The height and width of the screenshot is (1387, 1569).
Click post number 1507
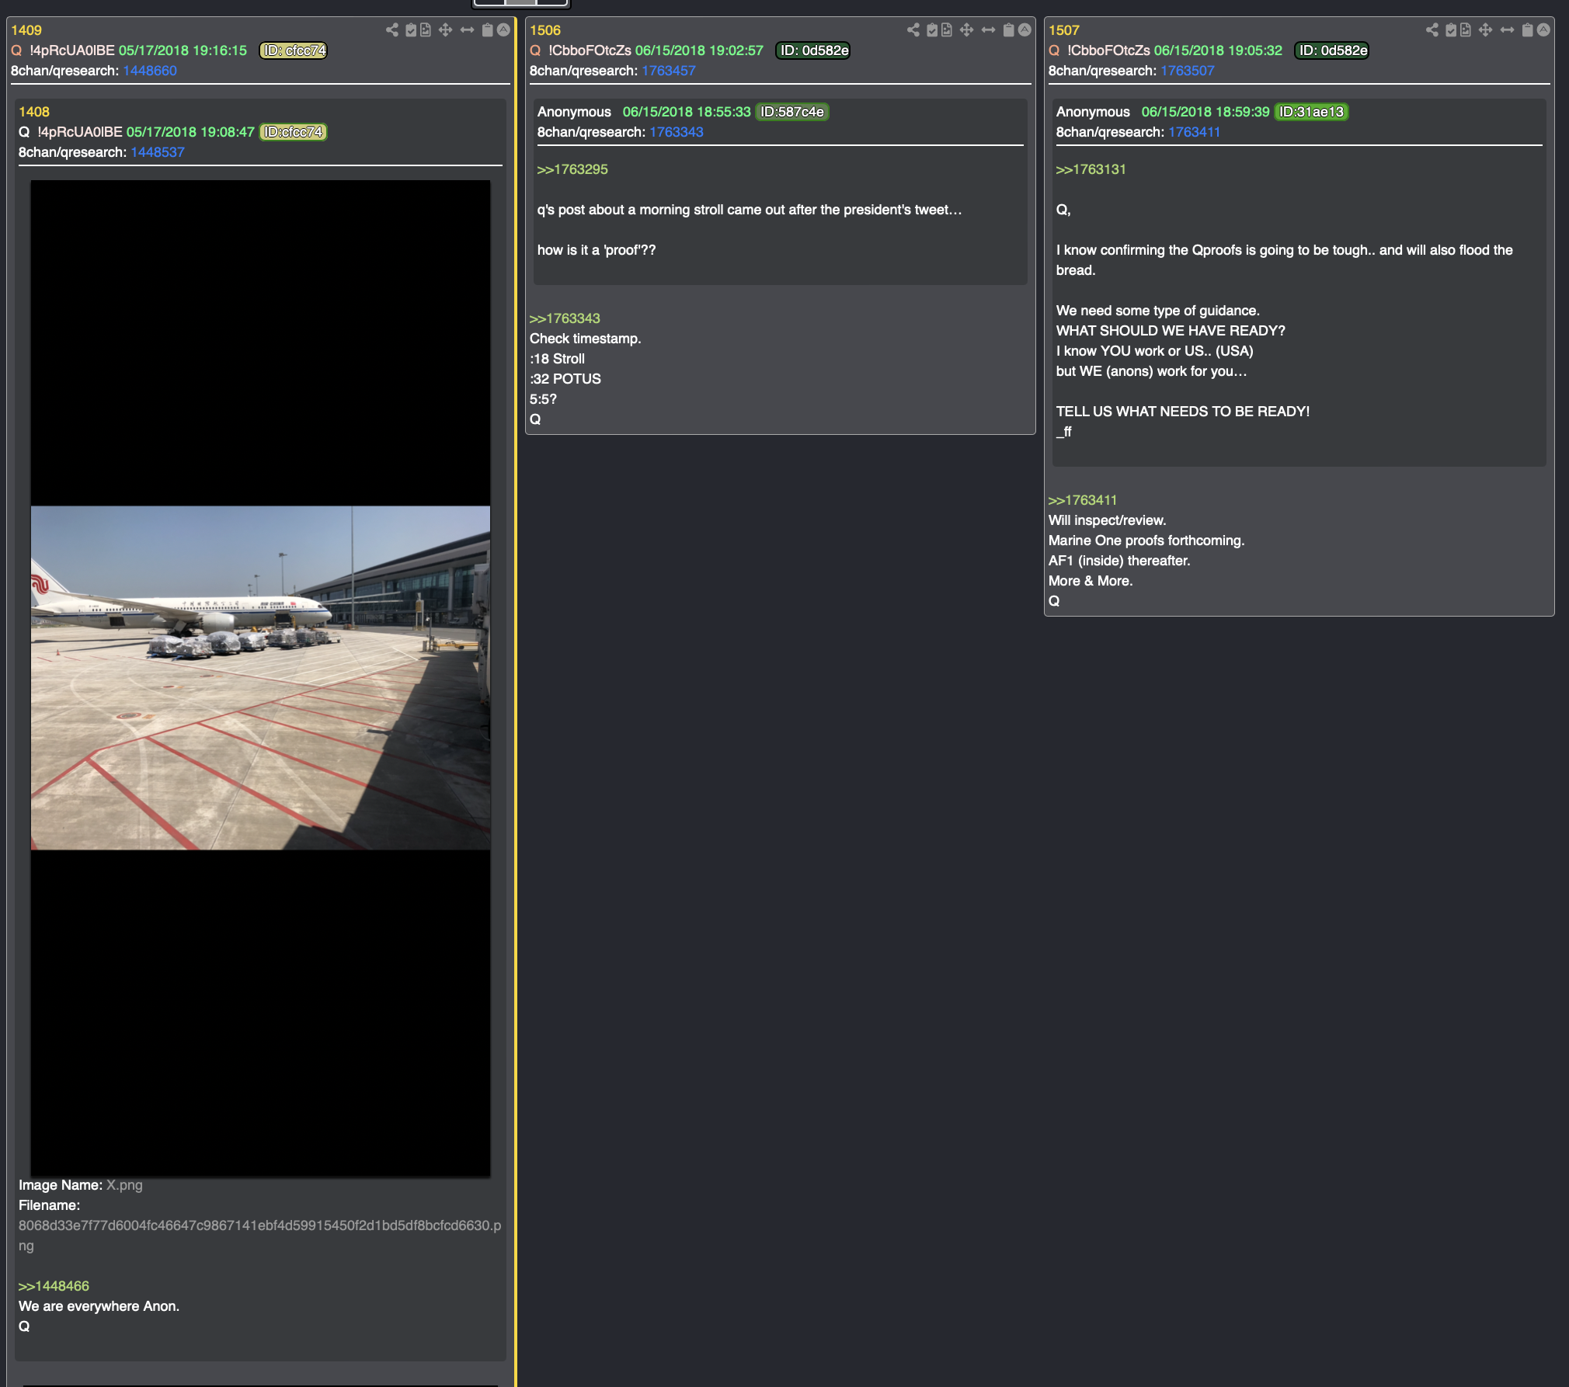(x=1064, y=30)
